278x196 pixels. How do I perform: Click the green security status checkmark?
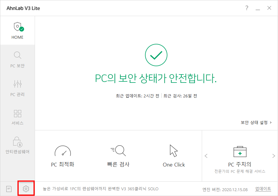pos(156,55)
